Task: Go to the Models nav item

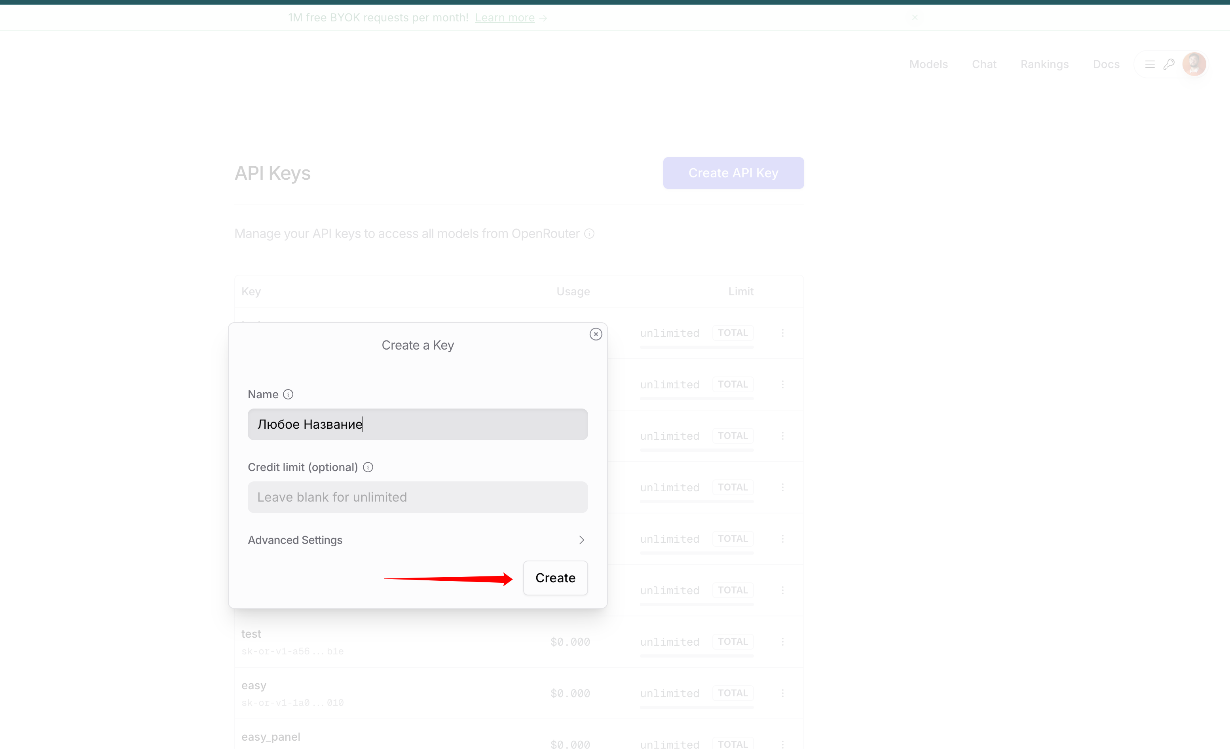Action: pyautogui.click(x=928, y=65)
